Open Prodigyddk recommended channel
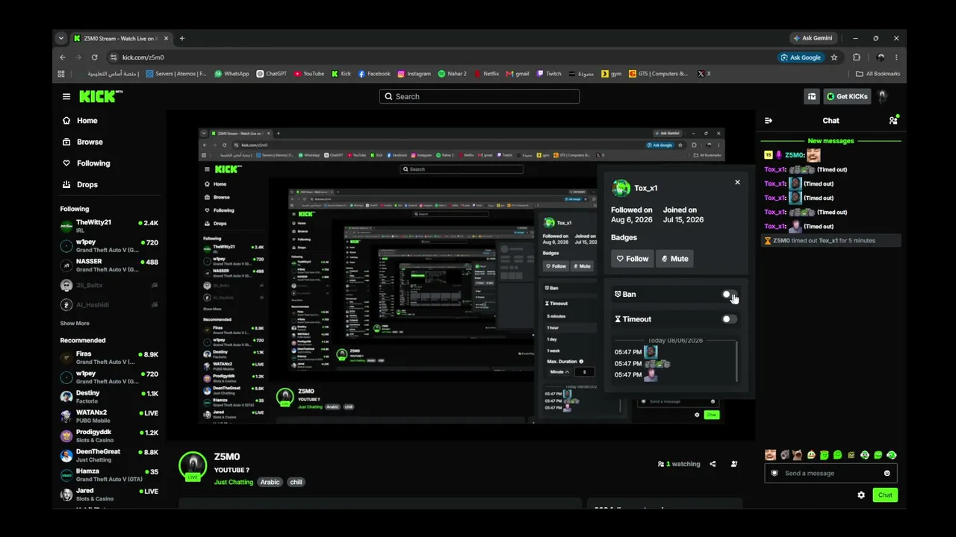 109,436
